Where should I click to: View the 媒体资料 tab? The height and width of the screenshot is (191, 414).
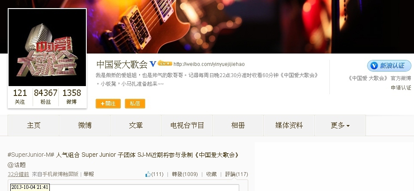pos(289,125)
